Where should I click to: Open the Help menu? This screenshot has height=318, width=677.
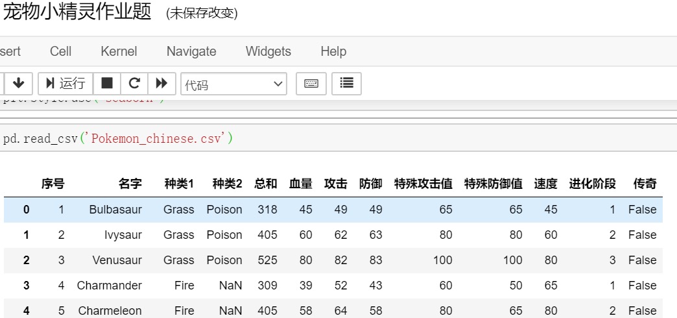pos(333,51)
